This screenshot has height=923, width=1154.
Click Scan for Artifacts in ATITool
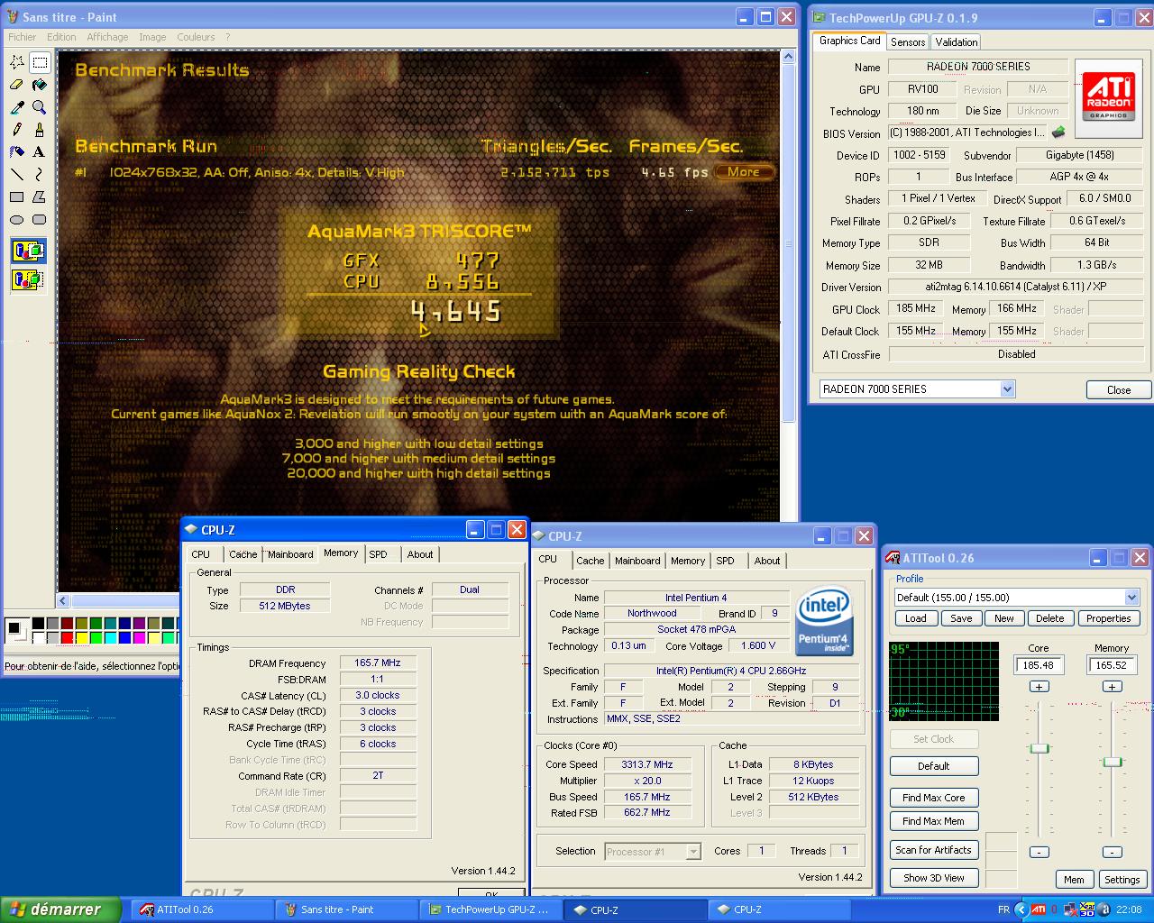coord(934,850)
